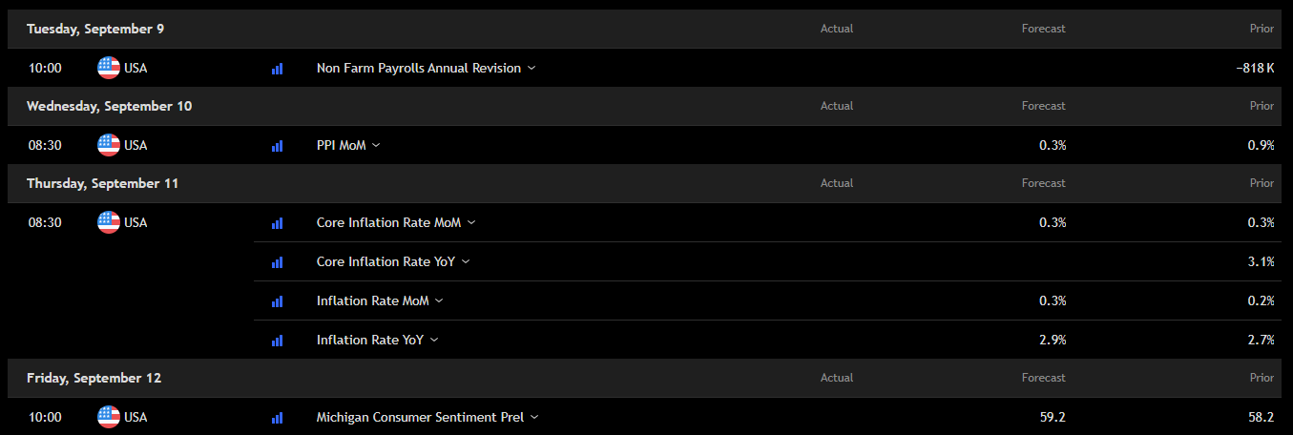Screen dimensions: 1293x435
Task: Open the Inflation Rate YoY event link
Action: pos(370,340)
